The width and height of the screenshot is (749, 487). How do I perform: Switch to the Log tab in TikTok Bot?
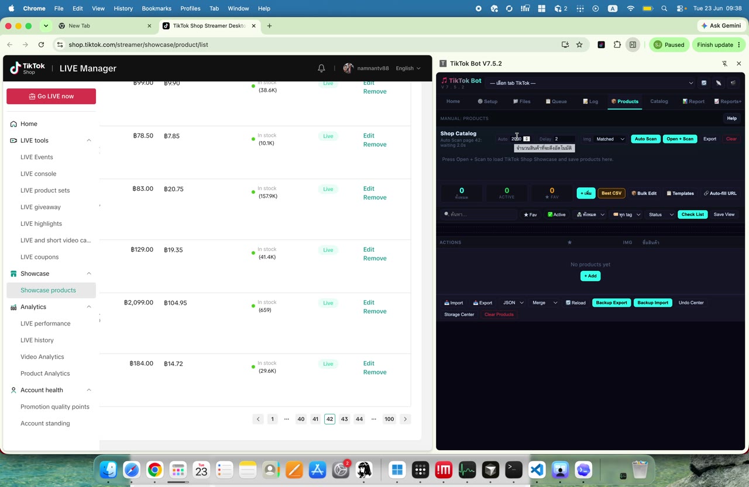590,101
